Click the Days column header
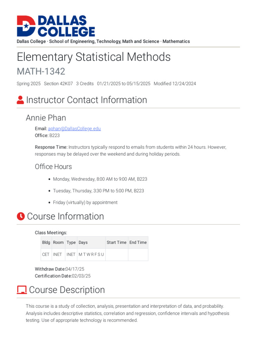This screenshot has height=340, width=255. click(83, 242)
